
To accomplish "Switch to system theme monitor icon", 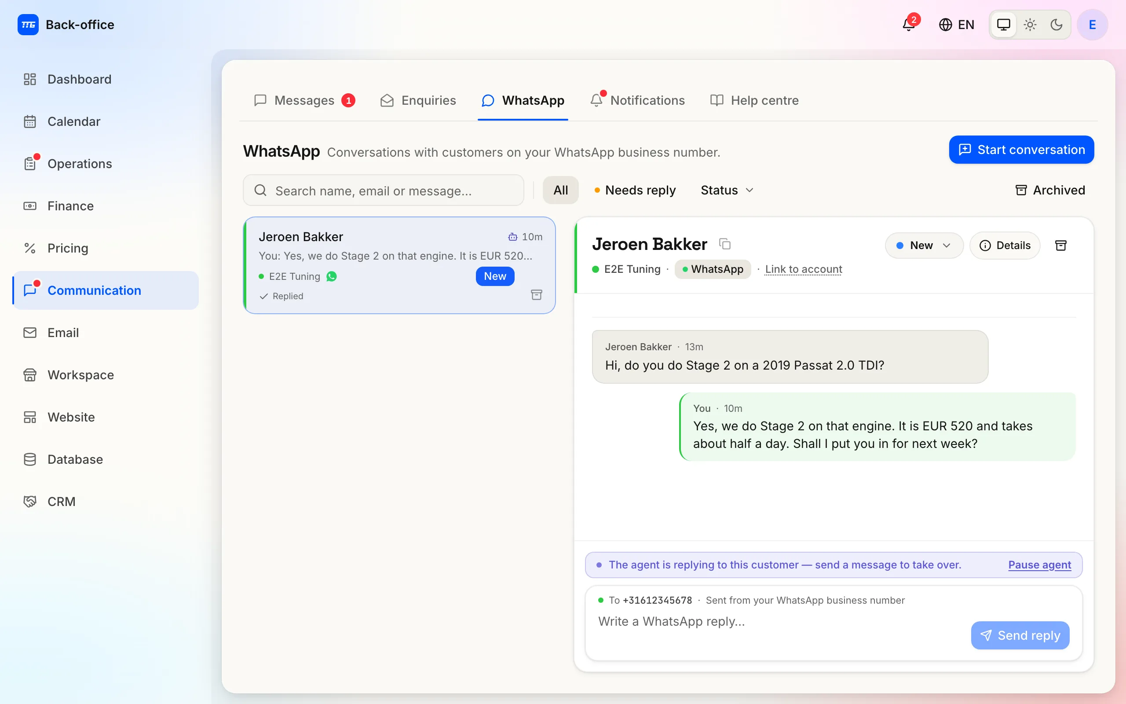I will [x=1004, y=25].
